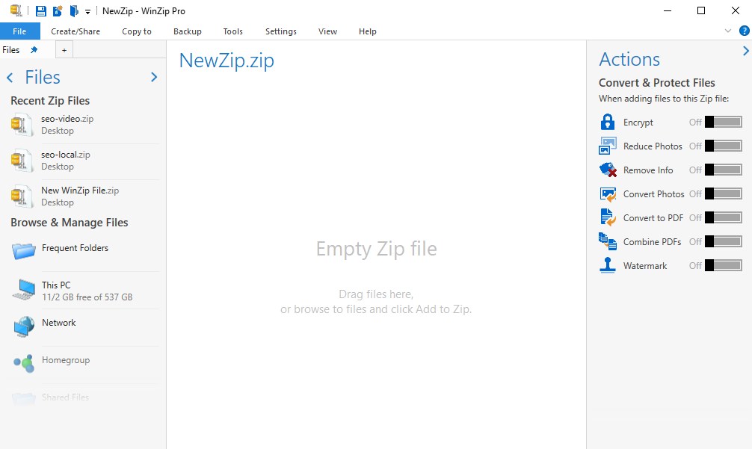Click the New Zip file icon with star

click(58, 11)
